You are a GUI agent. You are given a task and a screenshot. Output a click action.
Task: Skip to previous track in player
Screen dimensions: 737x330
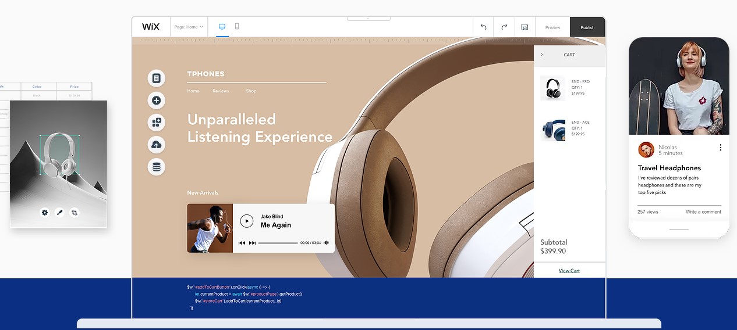242,243
